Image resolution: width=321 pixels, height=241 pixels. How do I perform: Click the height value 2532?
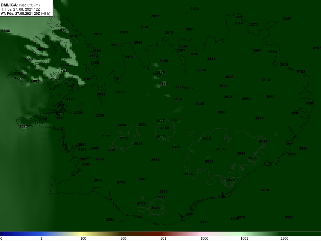[x=195, y=9]
